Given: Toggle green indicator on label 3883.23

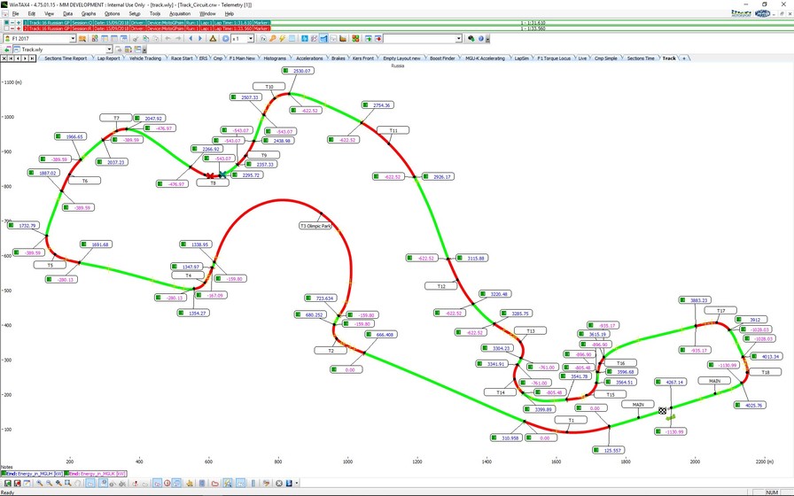Looking at the screenshot, I should pos(683,300).
